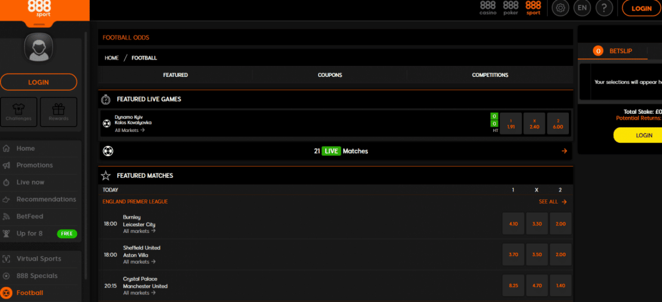Open the Rewards gift icon tile
Screen dimensions: 662x302
(58, 112)
